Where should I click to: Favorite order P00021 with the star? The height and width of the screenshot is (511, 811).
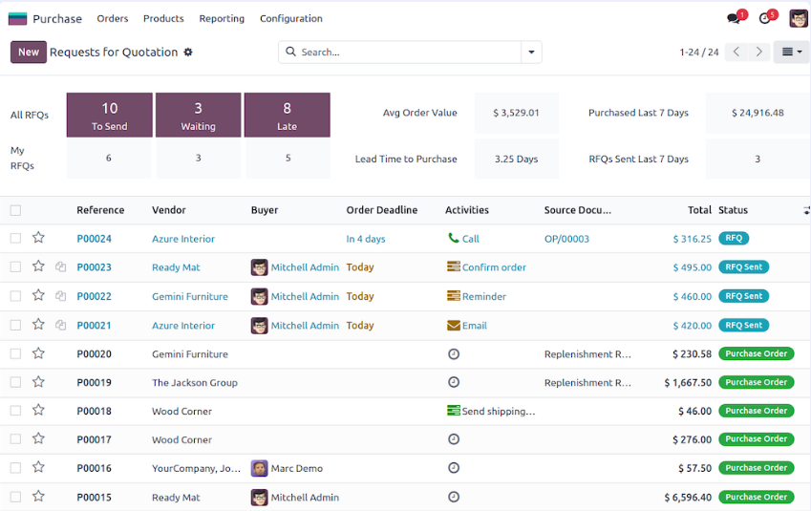[38, 325]
